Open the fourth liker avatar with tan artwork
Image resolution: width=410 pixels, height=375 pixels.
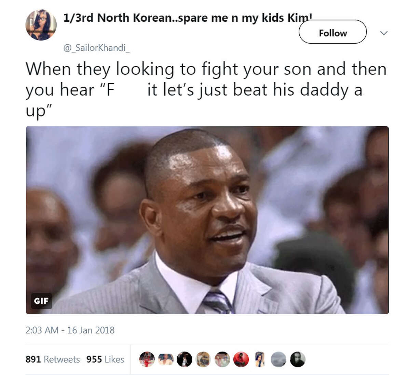[x=203, y=359]
